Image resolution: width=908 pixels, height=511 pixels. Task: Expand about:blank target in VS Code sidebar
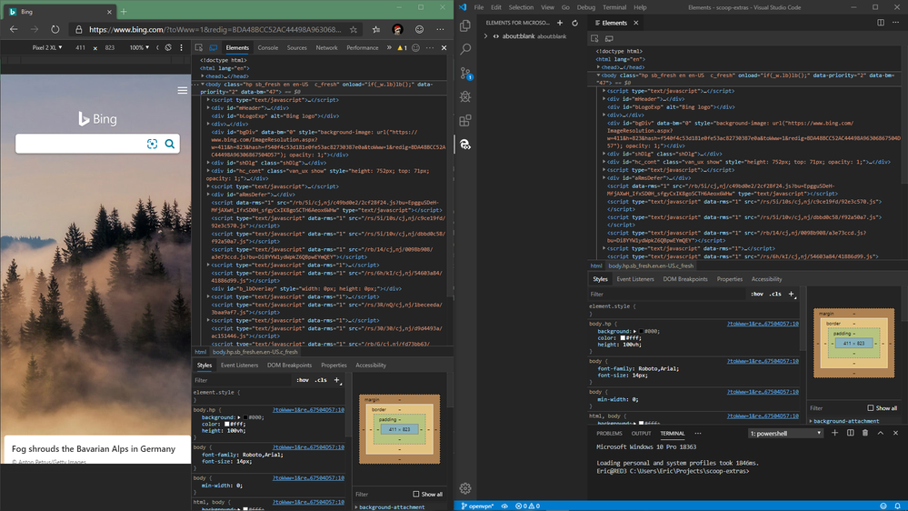pyautogui.click(x=486, y=36)
